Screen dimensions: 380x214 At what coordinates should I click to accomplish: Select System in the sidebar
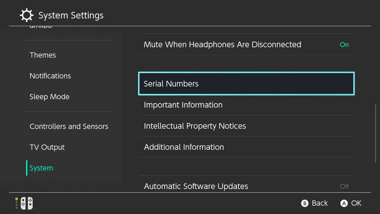click(x=41, y=168)
